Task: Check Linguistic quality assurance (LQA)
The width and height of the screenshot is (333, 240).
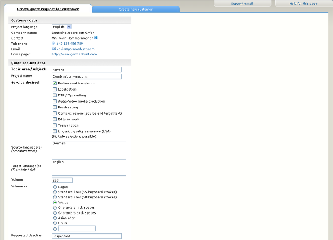Action: [x=54, y=131]
